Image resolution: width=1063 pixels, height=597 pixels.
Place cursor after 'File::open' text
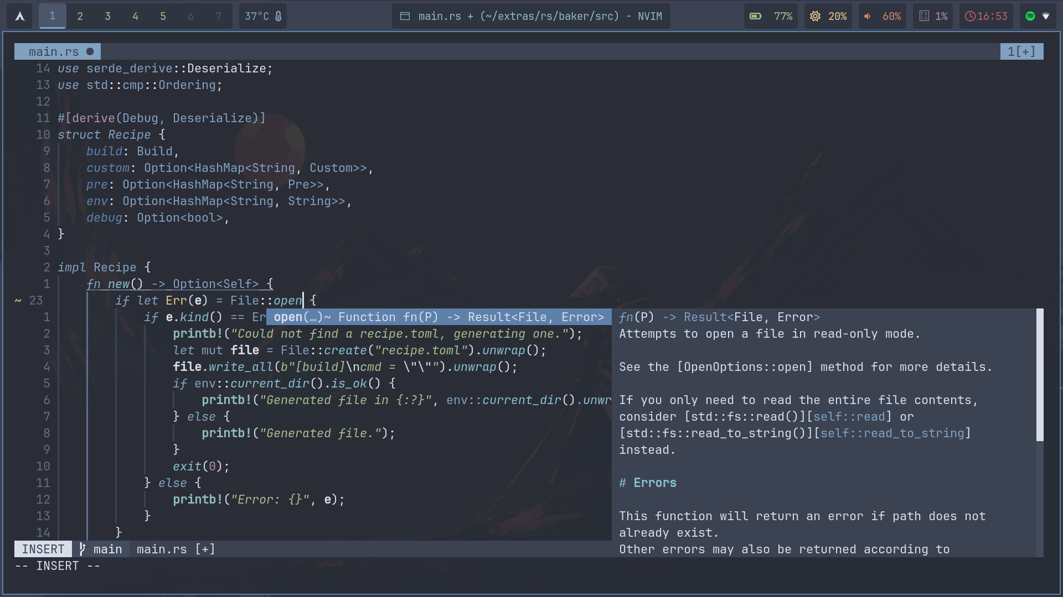click(x=303, y=300)
